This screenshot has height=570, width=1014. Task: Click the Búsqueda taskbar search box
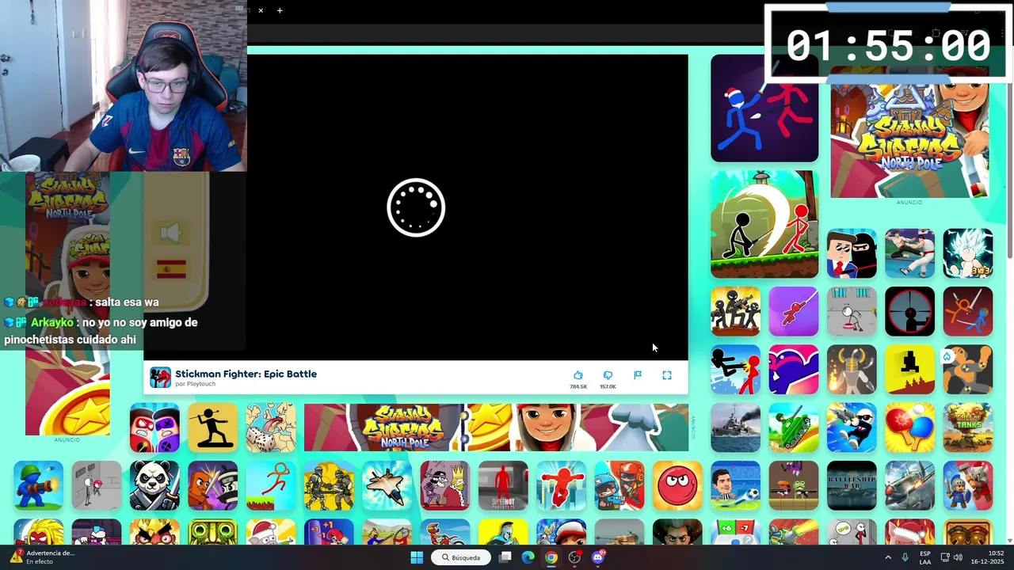coord(461,557)
